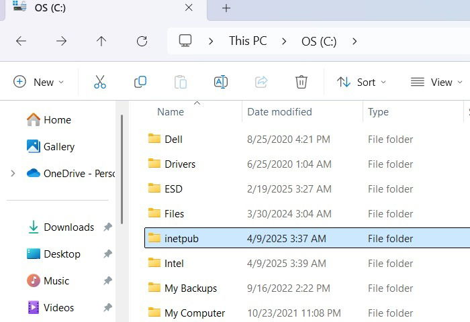This screenshot has width=470, height=322.
Task: Click the Drivers folder icon
Action: [154, 163]
